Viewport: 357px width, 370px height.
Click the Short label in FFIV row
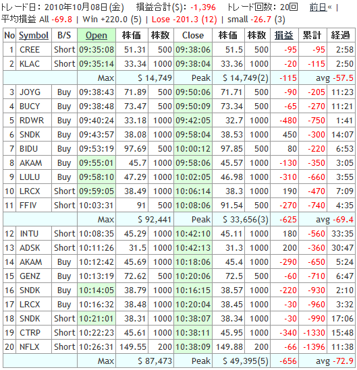[64, 206]
